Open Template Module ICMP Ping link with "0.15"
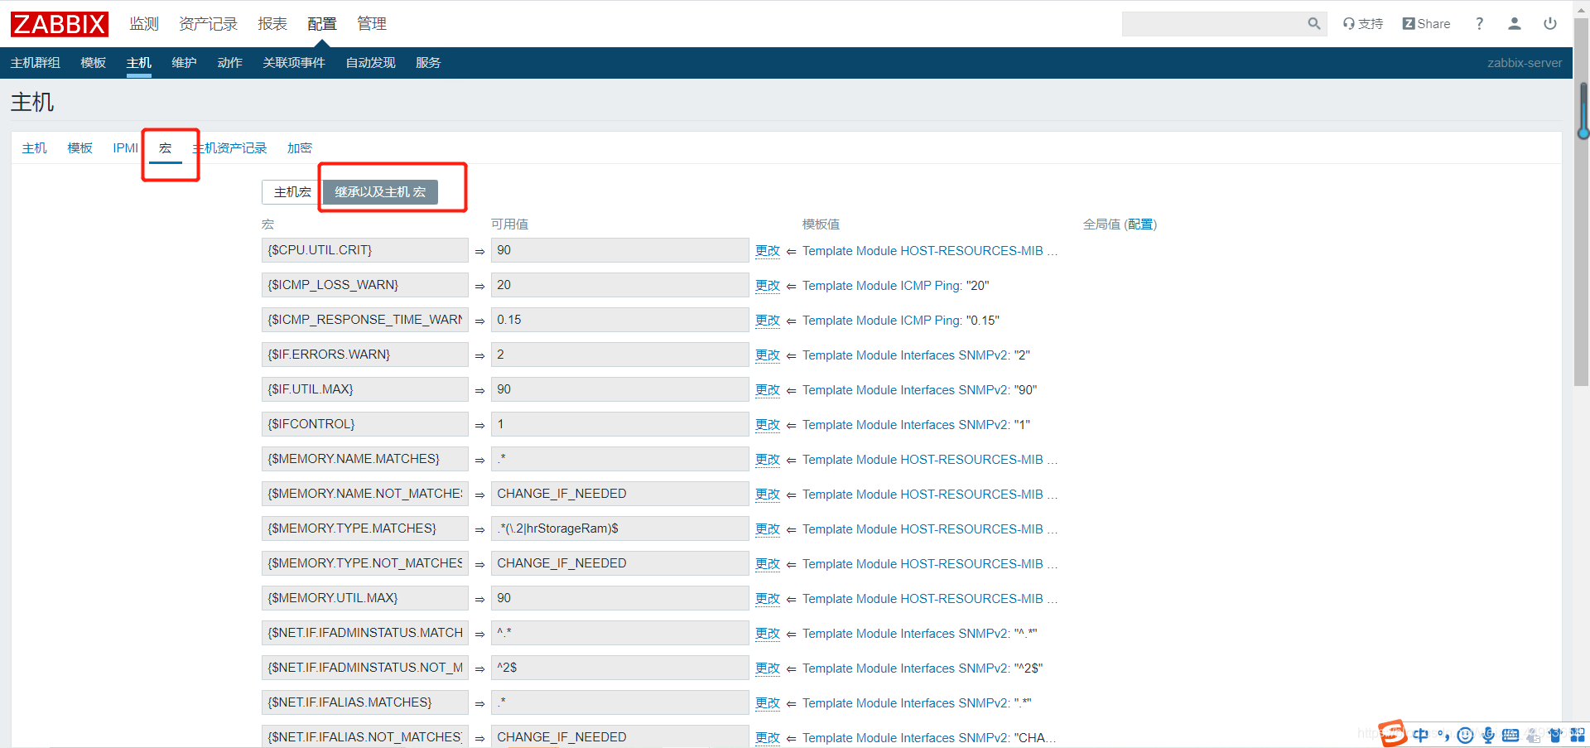Image resolution: width=1590 pixels, height=748 pixels. 881,321
